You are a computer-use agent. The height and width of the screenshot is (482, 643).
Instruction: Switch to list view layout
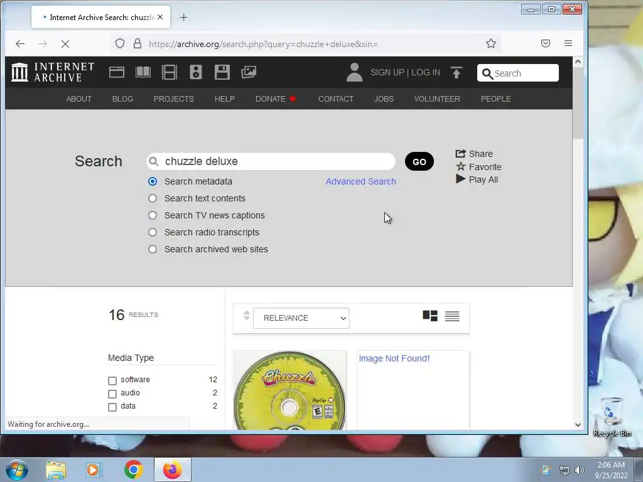coord(452,316)
